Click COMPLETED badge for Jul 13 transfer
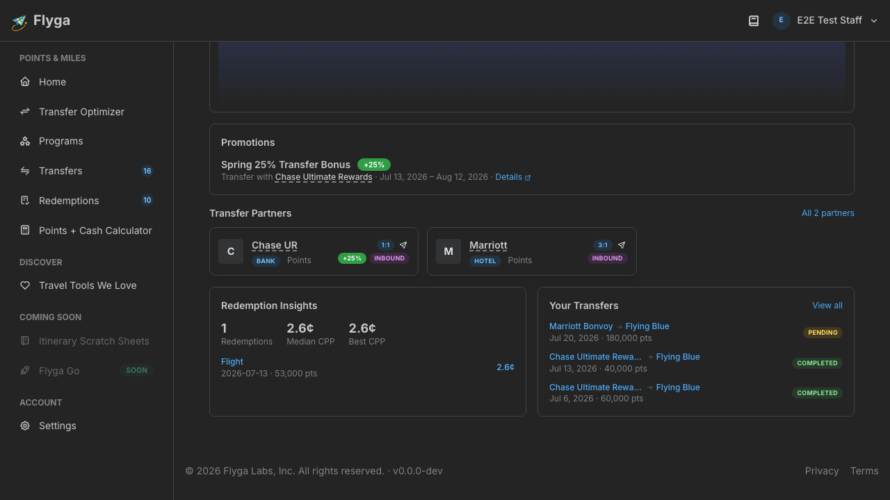The height and width of the screenshot is (500, 890). coord(817,363)
